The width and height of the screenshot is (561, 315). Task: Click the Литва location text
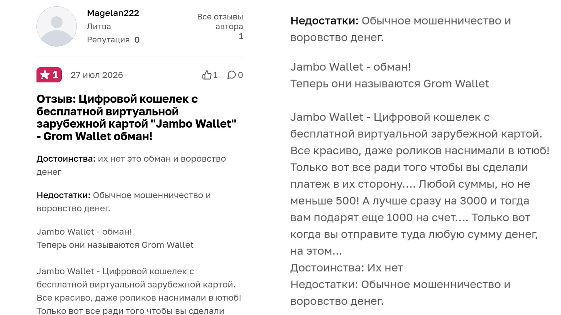point(99,27)
